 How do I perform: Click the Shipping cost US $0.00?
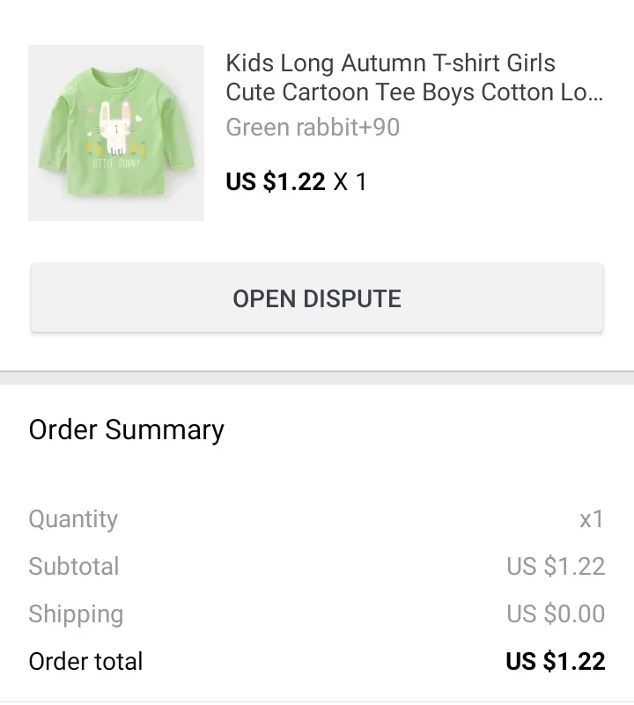556,613
